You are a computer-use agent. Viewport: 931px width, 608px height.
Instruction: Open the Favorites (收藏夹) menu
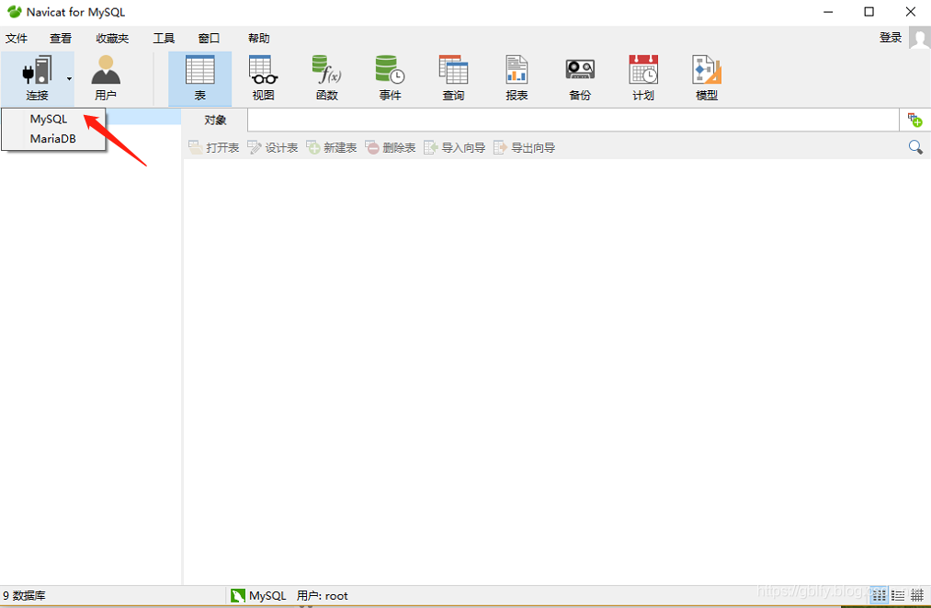(x=112, y=38)
